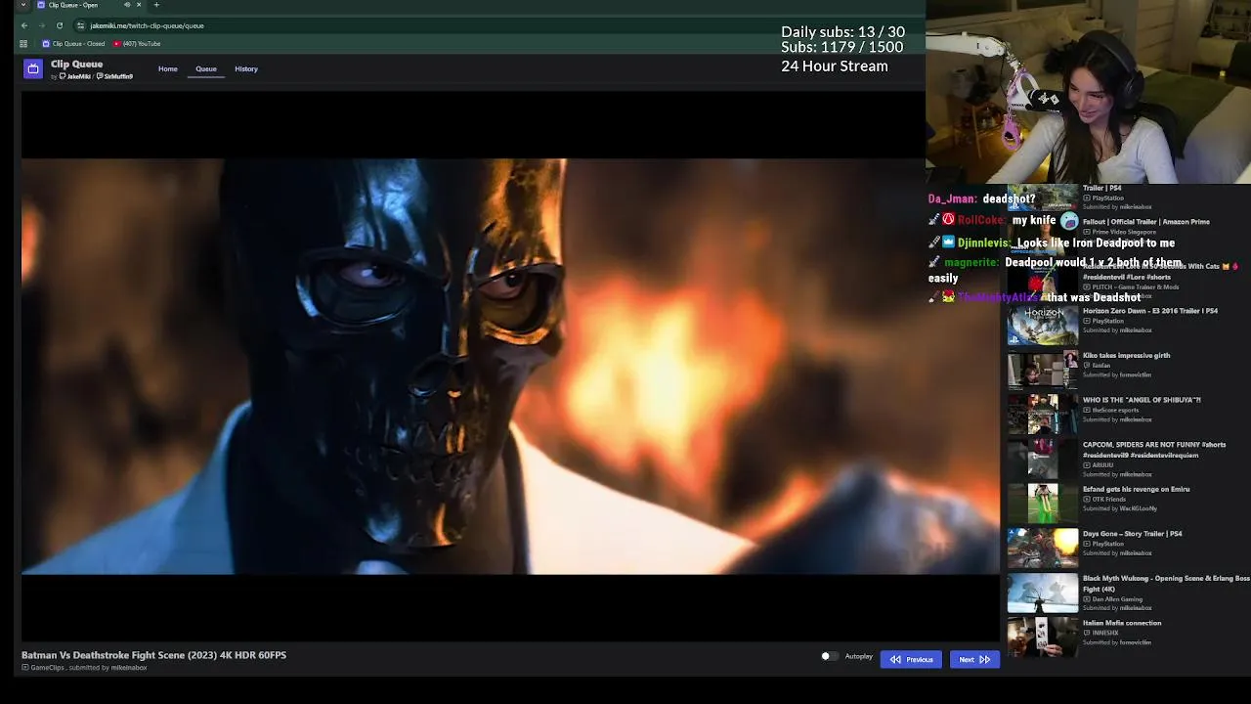The height and width of the screenshot is (704, 1251).
Task: Close the Clip Queue - Open tab
Action: coord(139,5)
